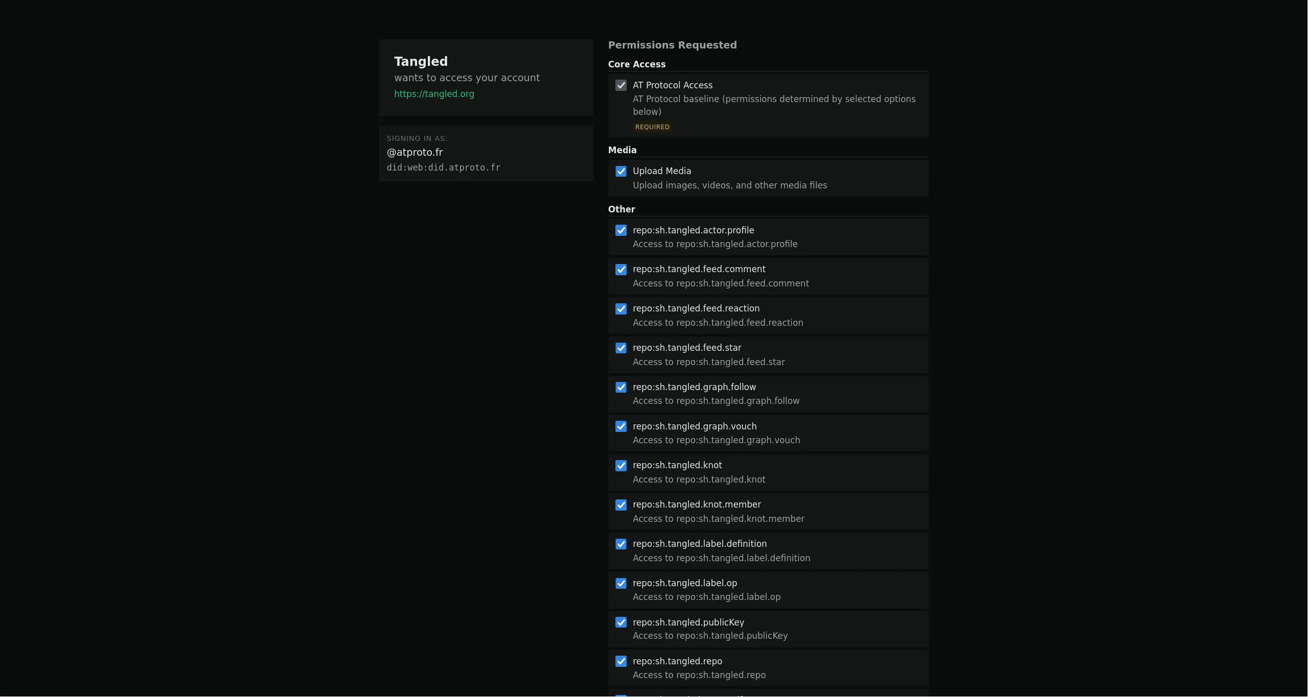Click the Other section title
The width and height of the screenshot is (1308, 697).
click(621, 209)
